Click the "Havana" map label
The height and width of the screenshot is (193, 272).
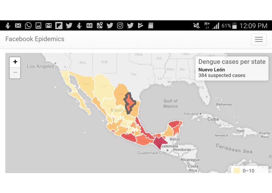point(191,114)
